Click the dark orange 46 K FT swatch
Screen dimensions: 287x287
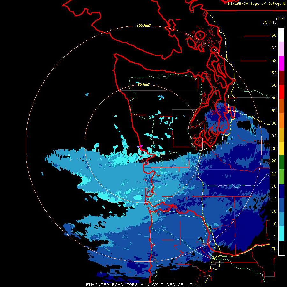282,106
